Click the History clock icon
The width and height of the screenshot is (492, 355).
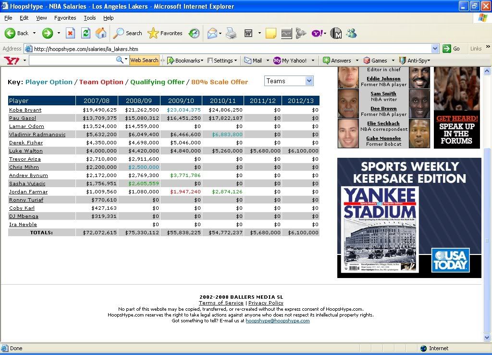point(194,33)
